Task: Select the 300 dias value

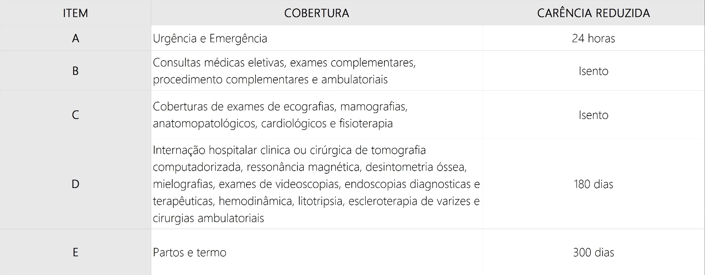Action: coord(593,252)
